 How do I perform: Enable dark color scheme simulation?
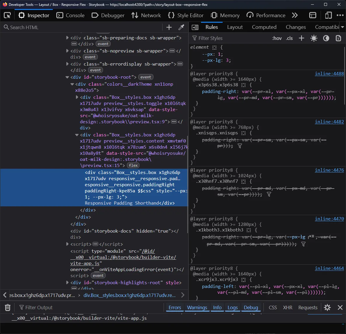tap(326, 38)
